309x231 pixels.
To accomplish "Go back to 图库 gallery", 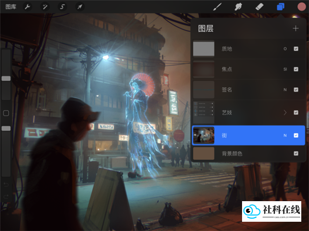I will (11, 7).
